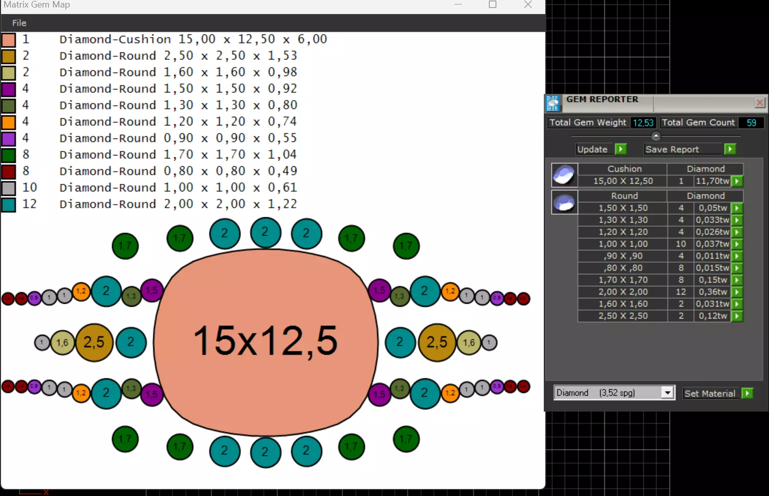Click the teal 2,00 Round legend swatch
769x496 pixels.
8,204
